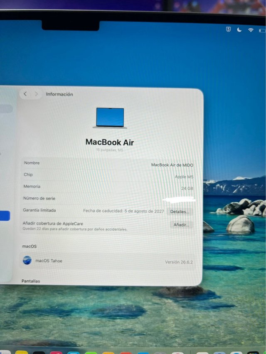This screenshot has width=266, height=354.
Task: Click the 'Apple M5' chip value
Action: [184, 177]
